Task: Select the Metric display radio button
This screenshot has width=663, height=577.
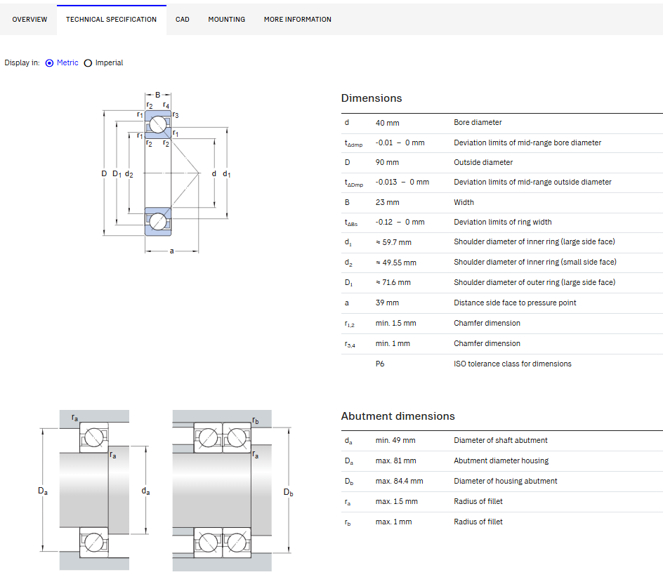Action: click(x=49, y=63)
